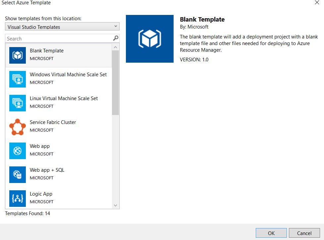Close the Select Azure Template dialog
The image size is (324, 240).
(x=317, y=2)
